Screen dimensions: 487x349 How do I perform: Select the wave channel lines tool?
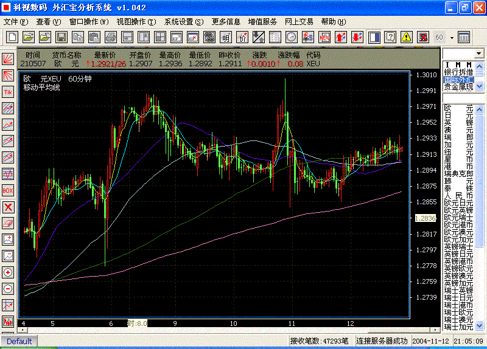pyautogui.click(x=8, y=174)
